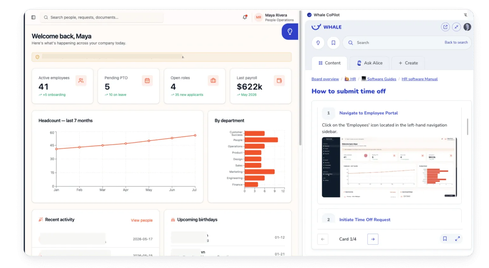Screen dimensions: 489x268
Task: Go to the previous card arrow
Action: pyautogui.click(x=323, y=239)
